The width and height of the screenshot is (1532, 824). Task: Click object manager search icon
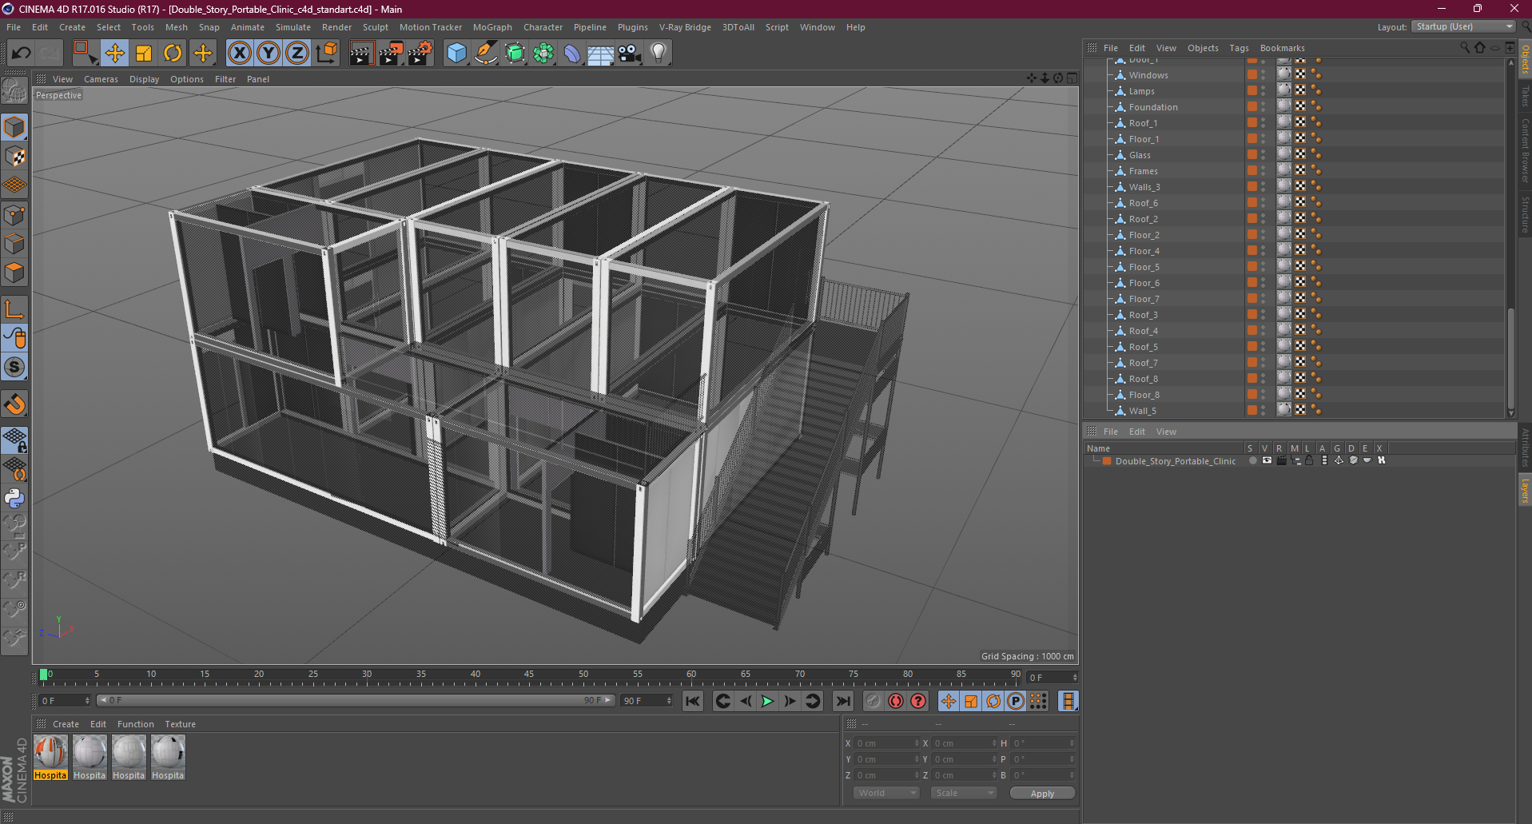click(1465, 48)
